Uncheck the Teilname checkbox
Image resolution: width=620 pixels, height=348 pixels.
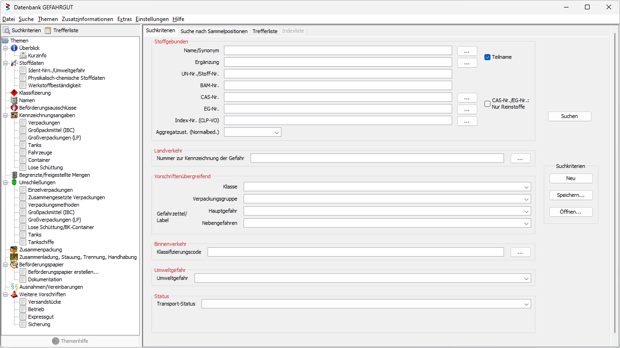(487, 57)
